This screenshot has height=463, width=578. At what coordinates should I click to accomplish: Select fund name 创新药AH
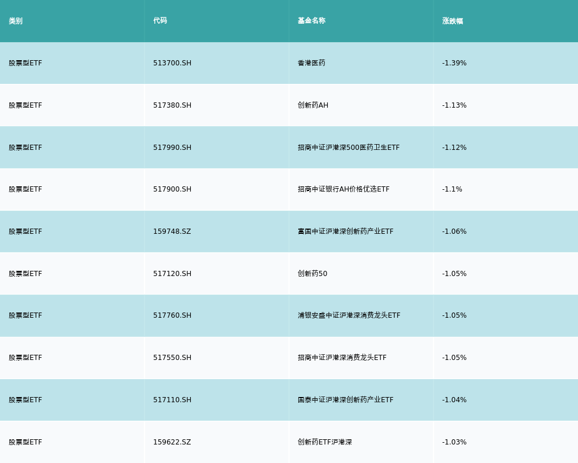[313, 105]
